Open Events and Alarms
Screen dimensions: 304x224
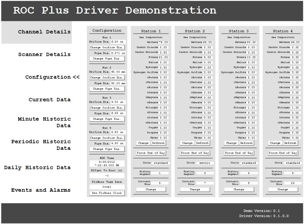[41, 190]
